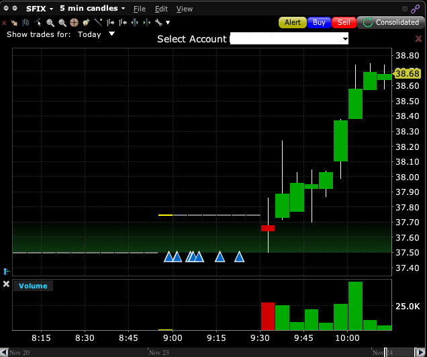
Task: Expand the toolbar overflow arrow
Action: (x=168, y=23)
